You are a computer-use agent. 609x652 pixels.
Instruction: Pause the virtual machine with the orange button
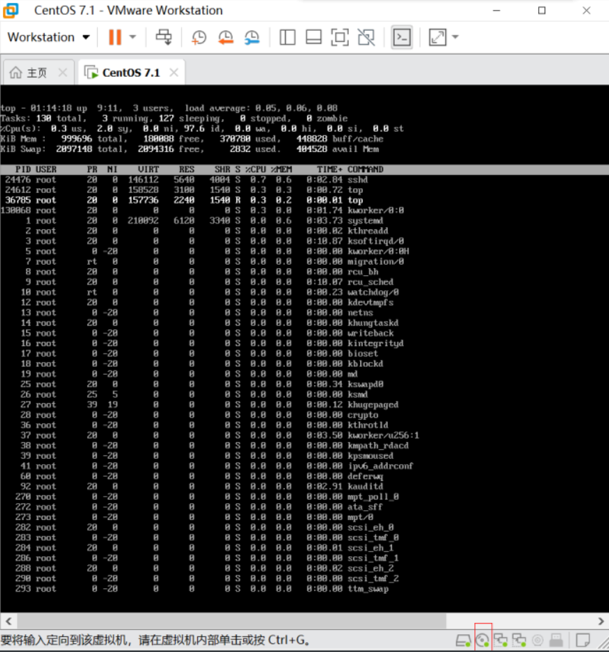[x=114, y=37]
